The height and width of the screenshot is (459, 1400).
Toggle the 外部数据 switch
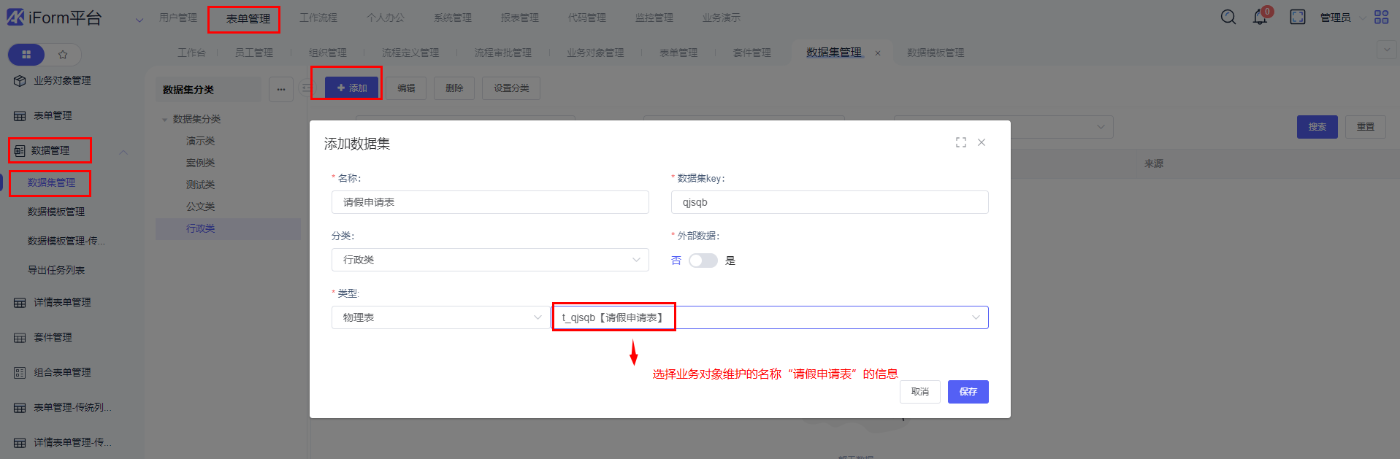703,261
